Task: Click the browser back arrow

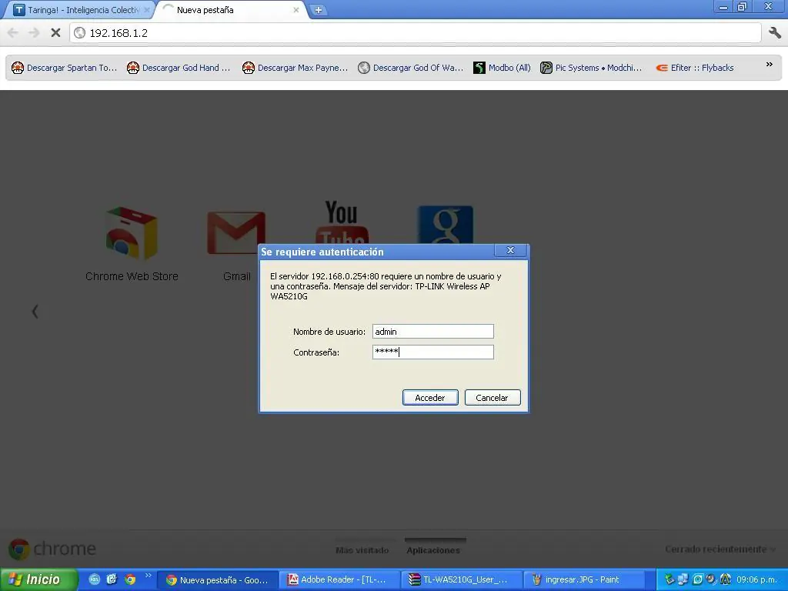Action: tap(13, 33)
